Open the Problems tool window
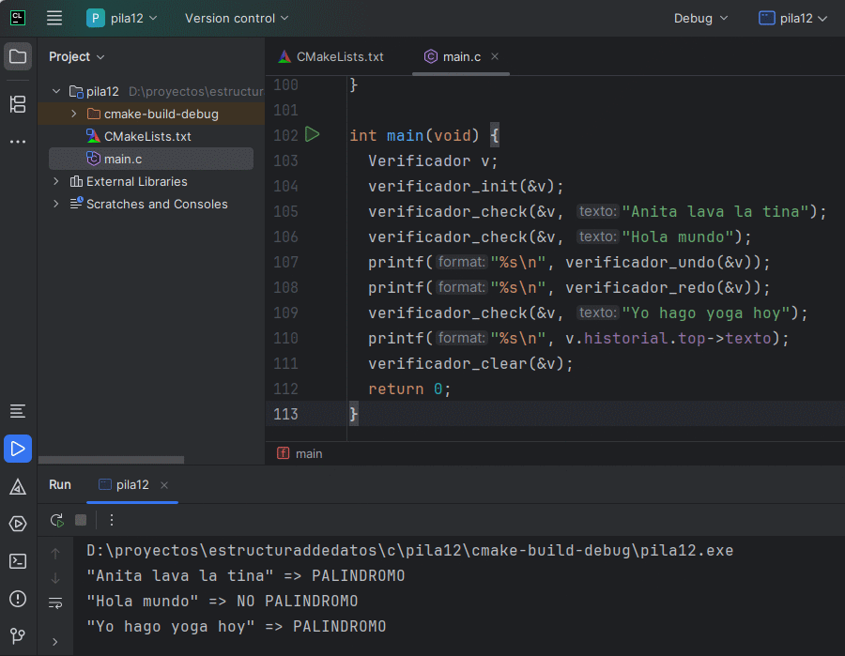 pyautogui.click(x=18, y=599)
